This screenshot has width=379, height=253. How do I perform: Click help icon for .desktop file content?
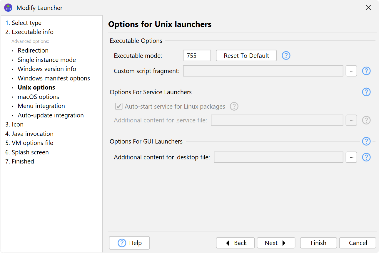366,157
